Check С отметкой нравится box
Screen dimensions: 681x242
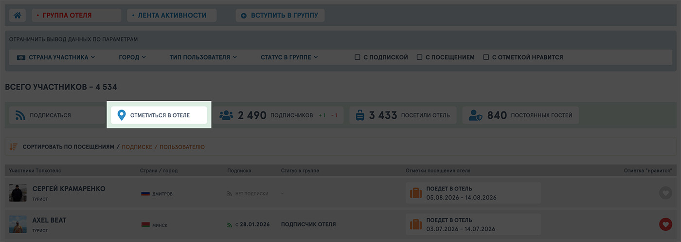[x=486, y=57]
